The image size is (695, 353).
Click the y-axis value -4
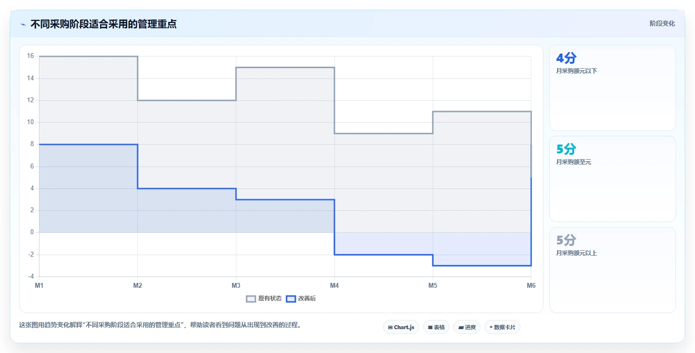30,277
